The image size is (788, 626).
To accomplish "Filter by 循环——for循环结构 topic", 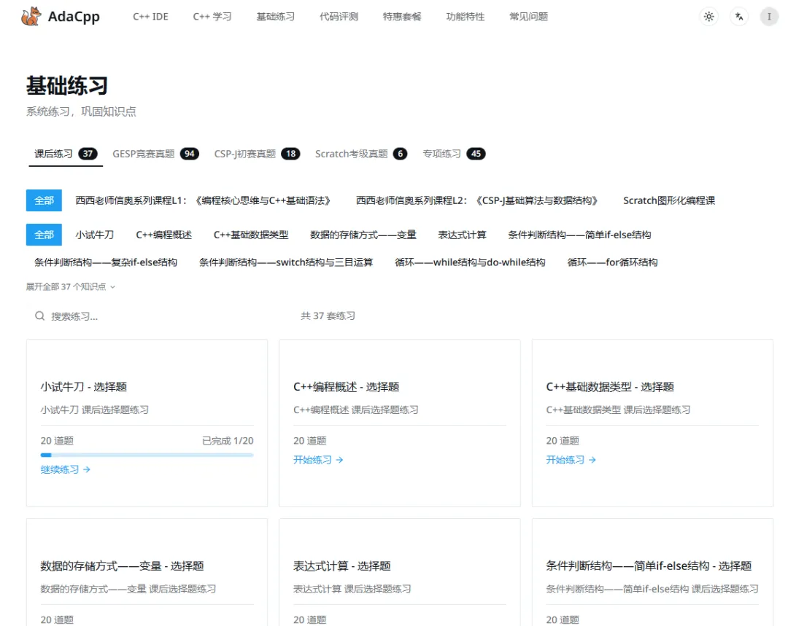I will [x=612, y=262].
